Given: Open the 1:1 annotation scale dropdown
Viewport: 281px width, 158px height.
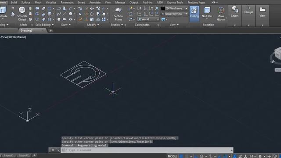Looking at the screenshot, I should pyautogui.click(x=253, y=156).
